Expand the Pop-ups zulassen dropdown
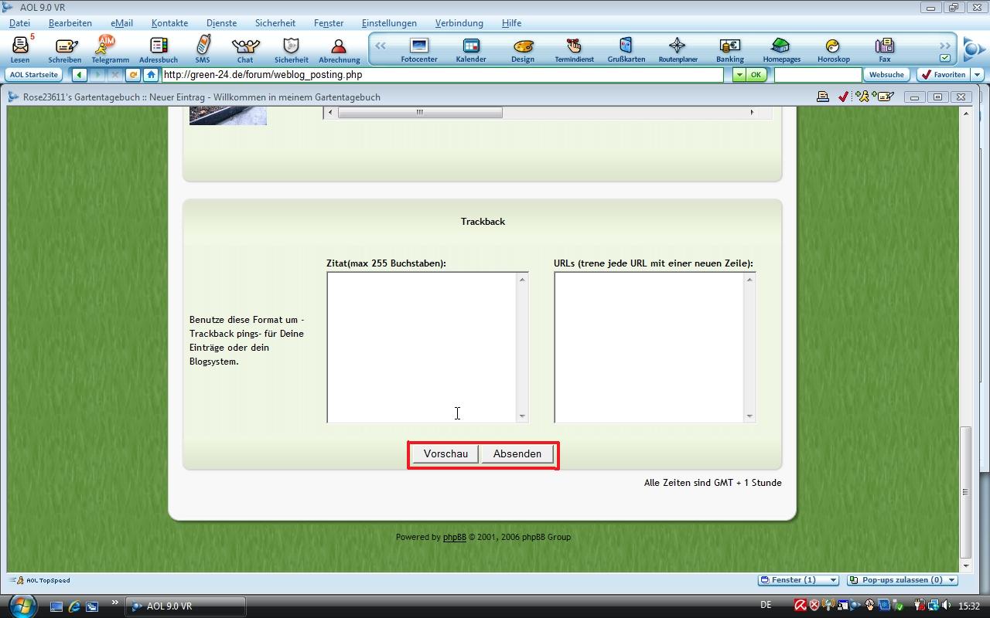Screen dimensions: 990x618 pos(903,580)
